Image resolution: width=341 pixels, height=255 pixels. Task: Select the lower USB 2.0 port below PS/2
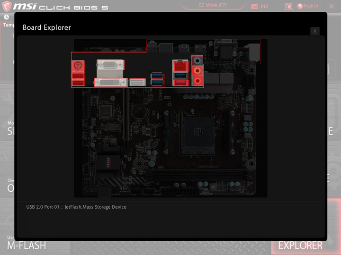point(78,83)
